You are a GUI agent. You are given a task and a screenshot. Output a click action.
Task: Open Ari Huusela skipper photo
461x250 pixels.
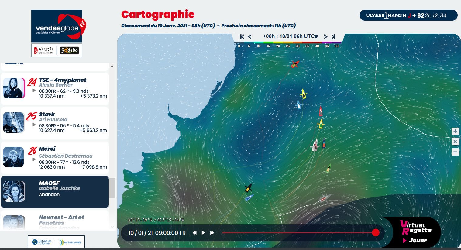(13, 122)
